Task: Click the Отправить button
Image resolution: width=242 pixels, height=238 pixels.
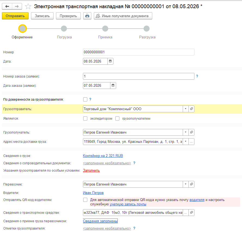Action: tap(15, 16)
